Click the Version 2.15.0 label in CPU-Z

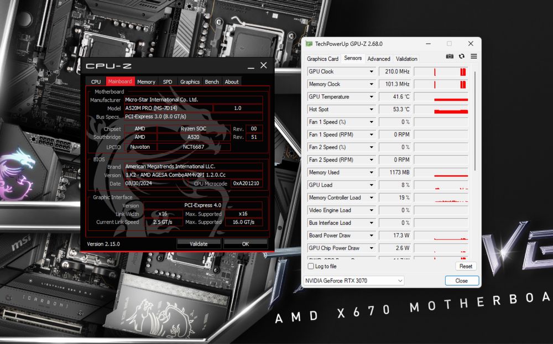(103, 244)
